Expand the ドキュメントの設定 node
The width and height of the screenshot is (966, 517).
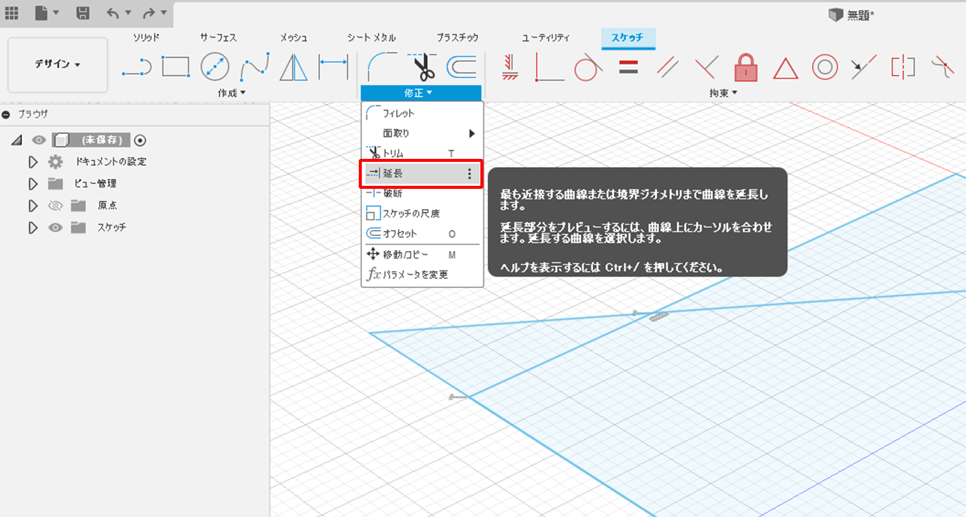(x=32, y=162)
